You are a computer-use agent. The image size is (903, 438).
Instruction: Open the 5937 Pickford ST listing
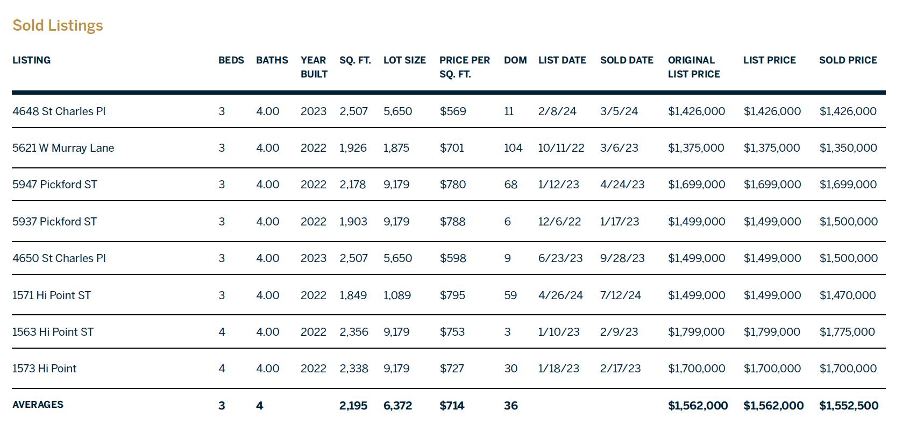coord(55,222)
